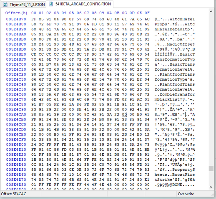Click the 0A column header

pyautogui.click(x=109, y=13)
